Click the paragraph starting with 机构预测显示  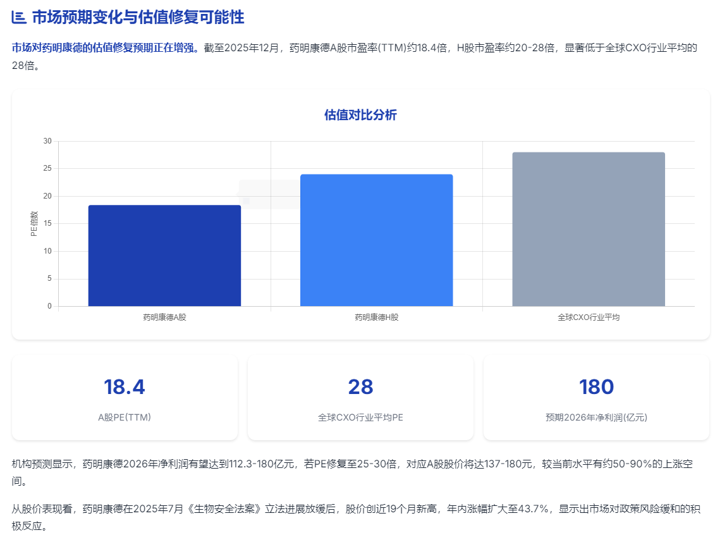[353, 472]
